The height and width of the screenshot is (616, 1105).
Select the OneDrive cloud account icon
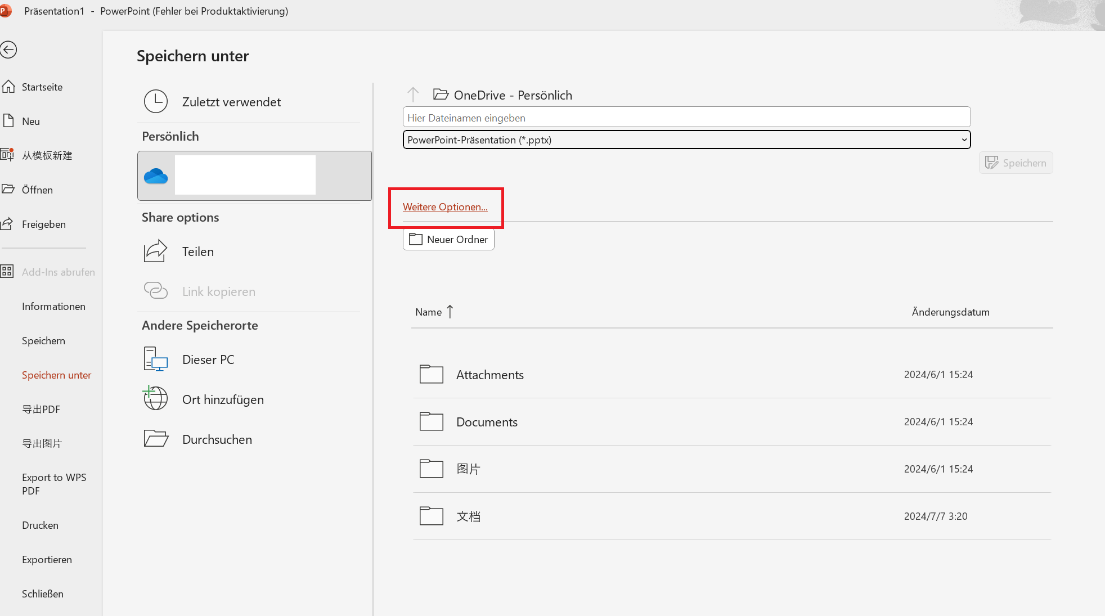click(156, 176)
